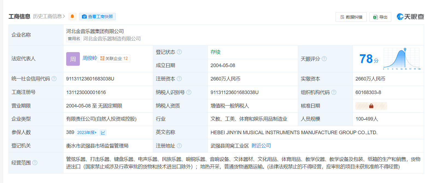
Task: Click the 英文名称 label cell
Action: pyautogui.click(x=180, y=132)
